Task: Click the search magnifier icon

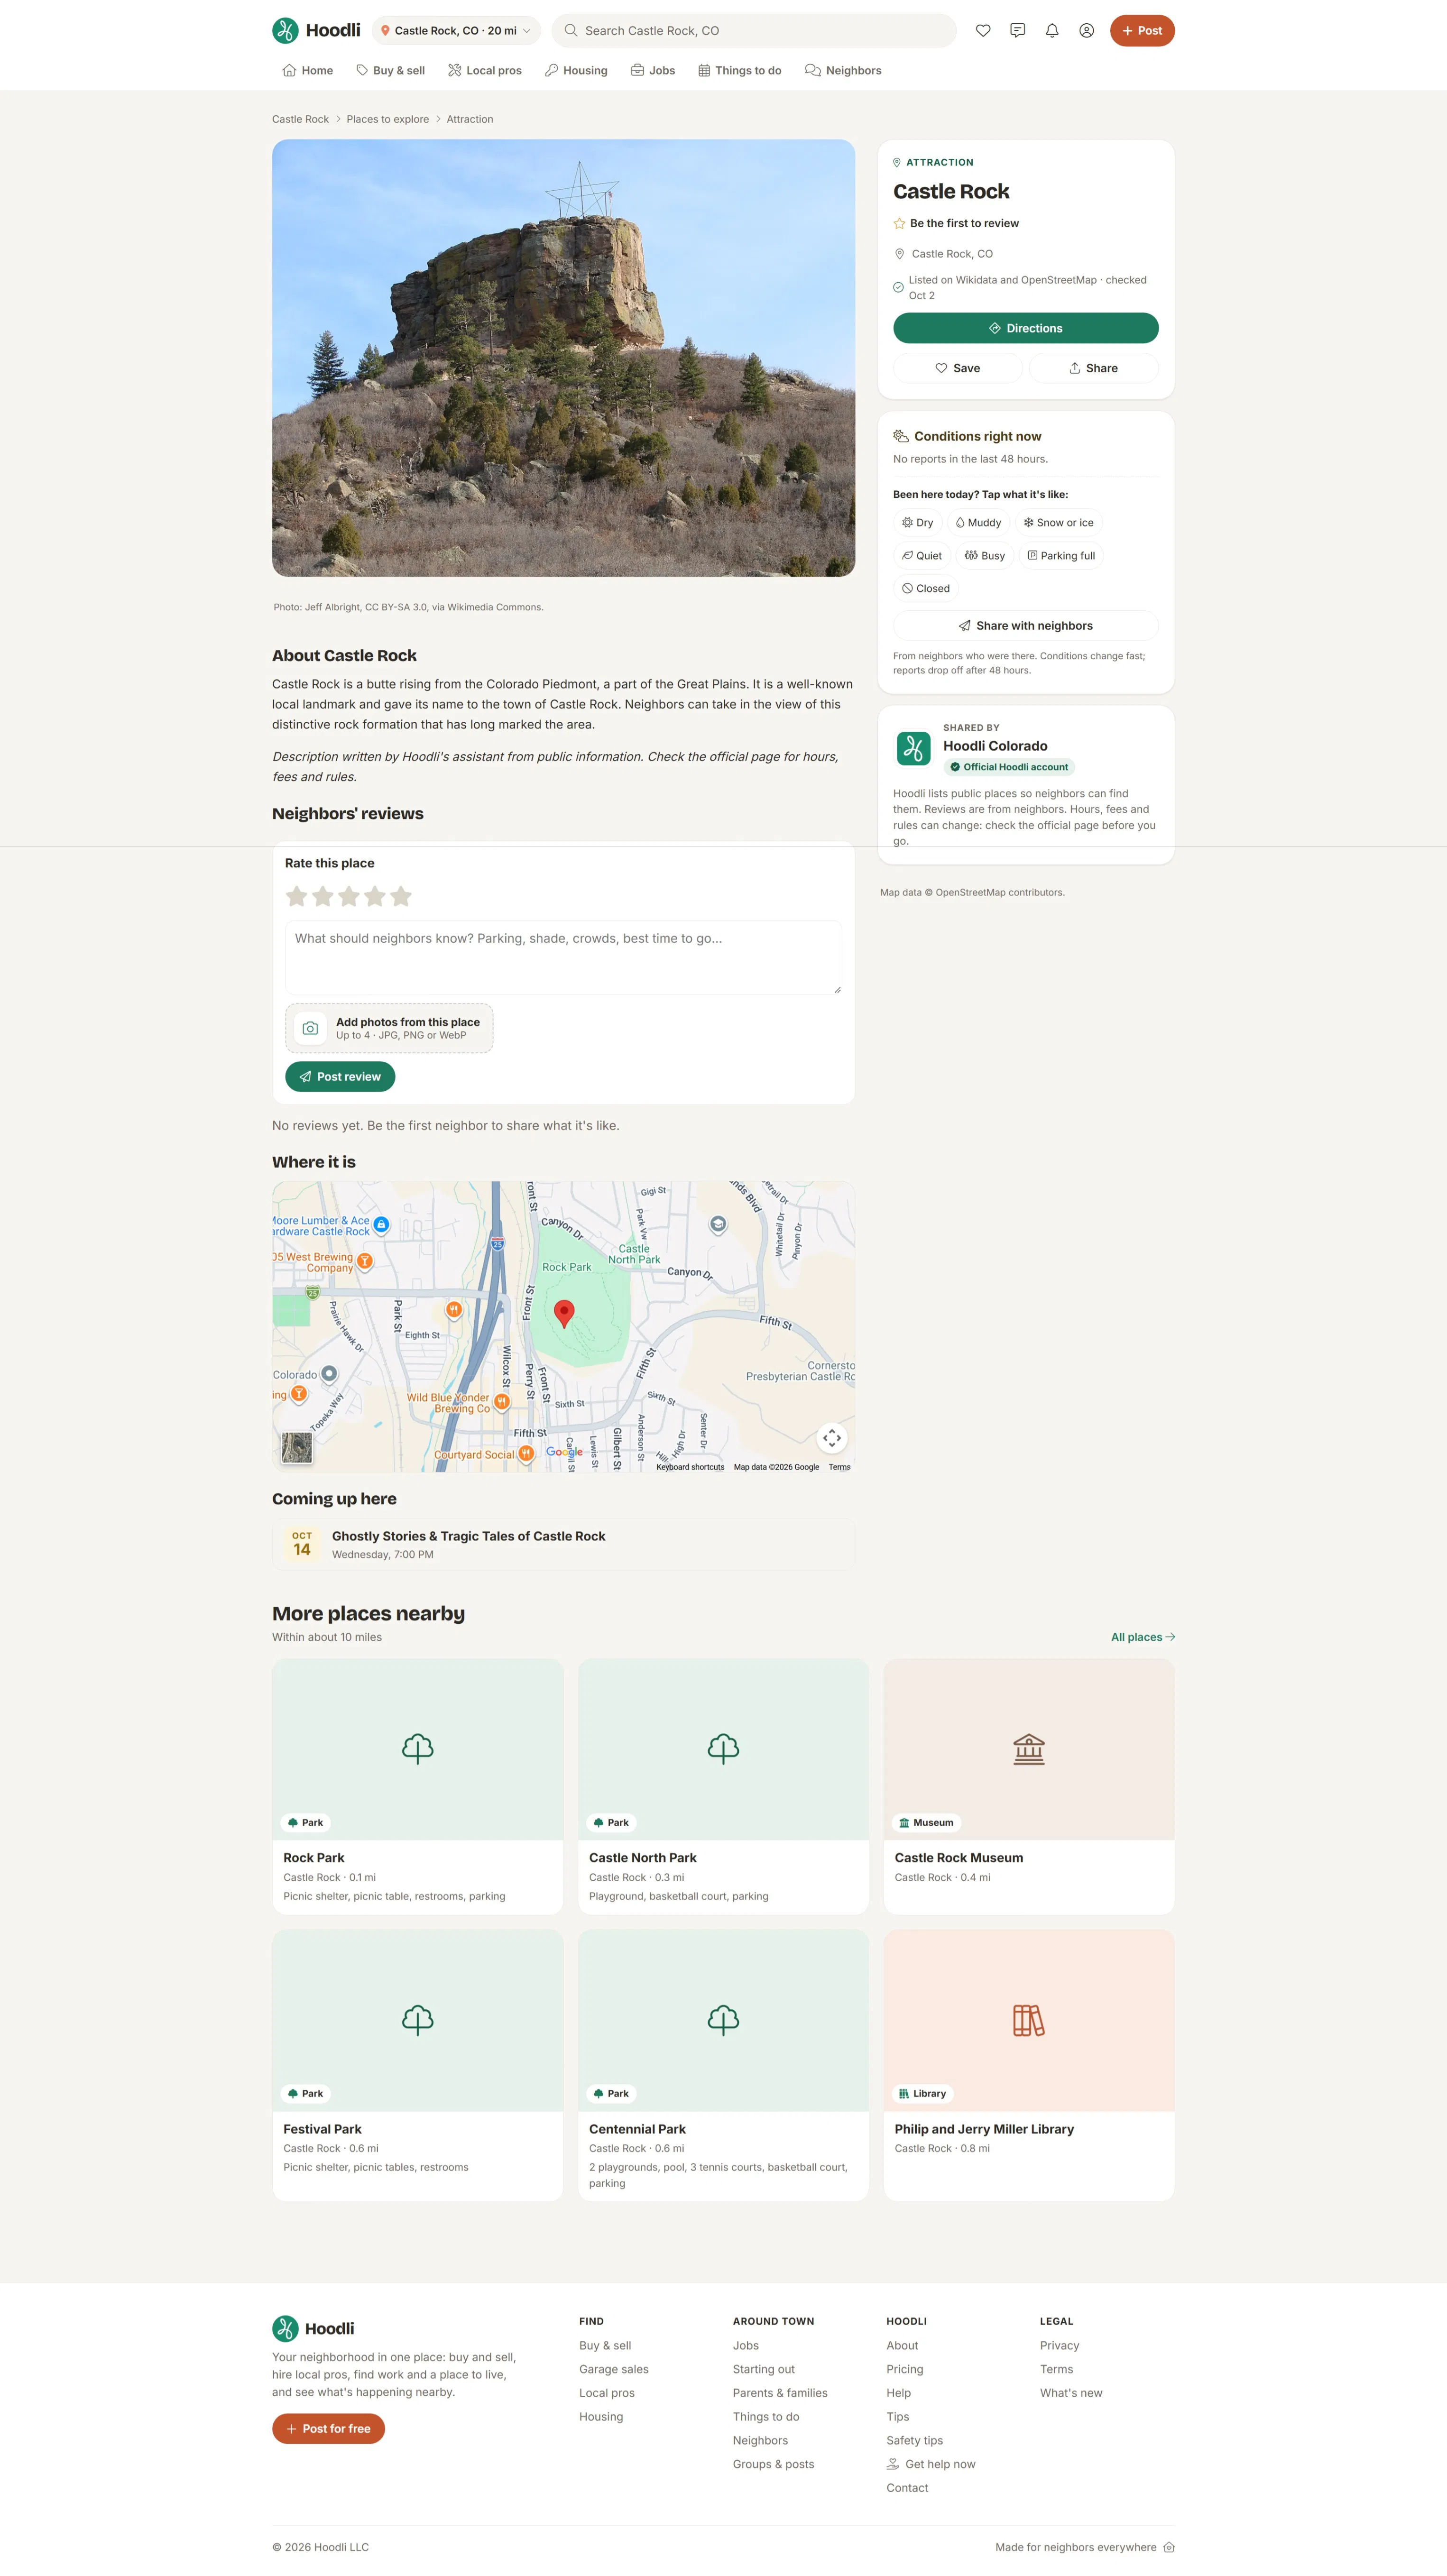Action: pyautogui.click(x=571, y=31)
